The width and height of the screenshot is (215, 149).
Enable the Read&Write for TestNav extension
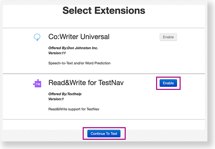pyautogui.click(x=168, y=83)
